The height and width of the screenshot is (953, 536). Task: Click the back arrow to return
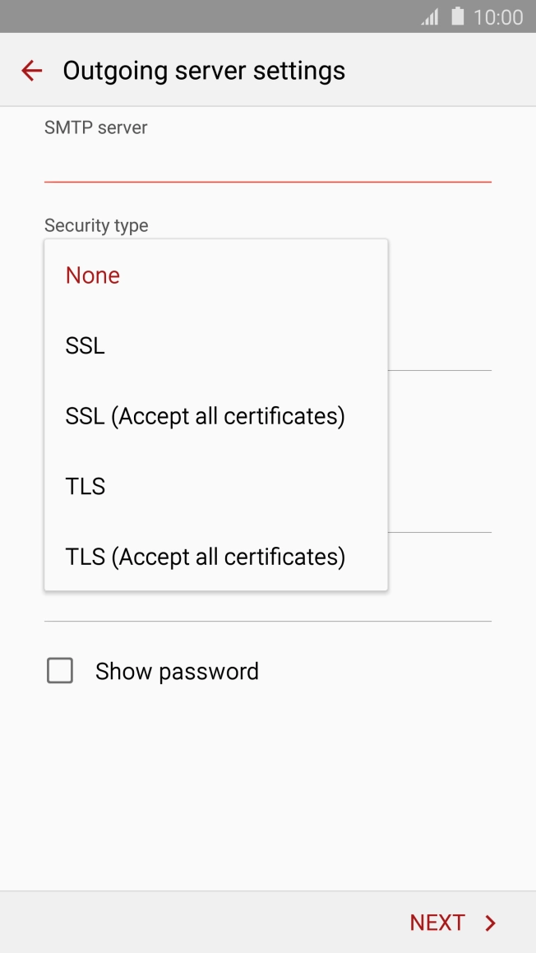point(30,70)
